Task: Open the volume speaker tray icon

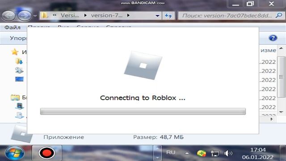Action: pos(228,153)
